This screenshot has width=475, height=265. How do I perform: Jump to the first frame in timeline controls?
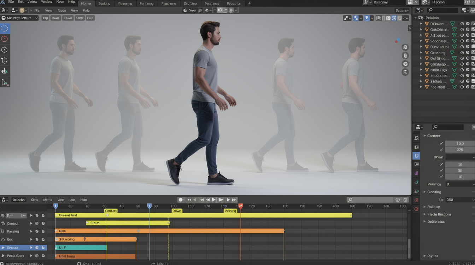click(x=189, y=200)
